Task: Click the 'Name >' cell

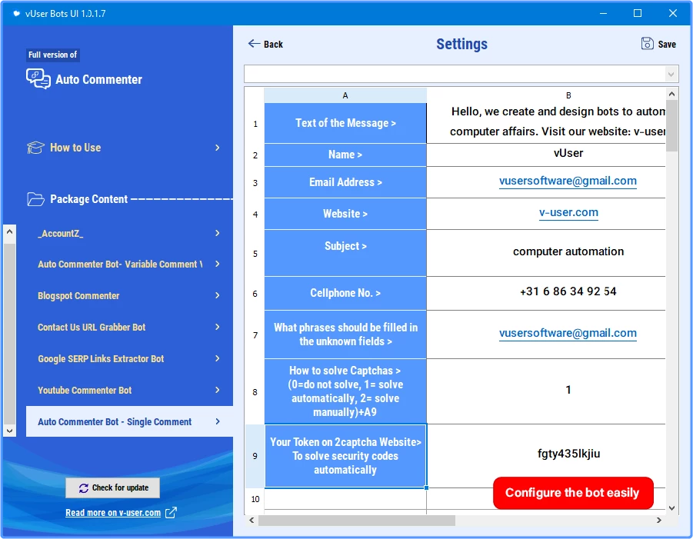Action: click(345, 155)
